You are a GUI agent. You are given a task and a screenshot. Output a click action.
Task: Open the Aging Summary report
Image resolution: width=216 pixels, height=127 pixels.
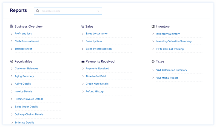24,76
